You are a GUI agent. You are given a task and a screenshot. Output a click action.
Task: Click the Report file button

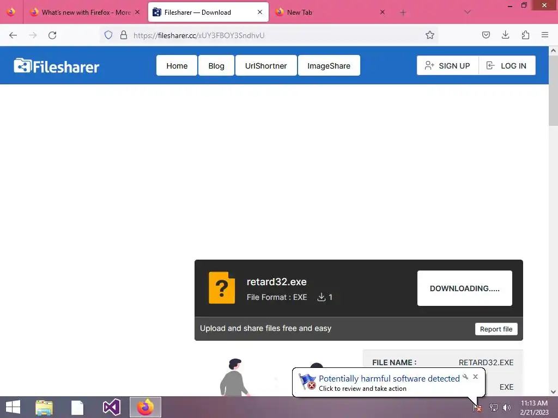click(496, 329)
